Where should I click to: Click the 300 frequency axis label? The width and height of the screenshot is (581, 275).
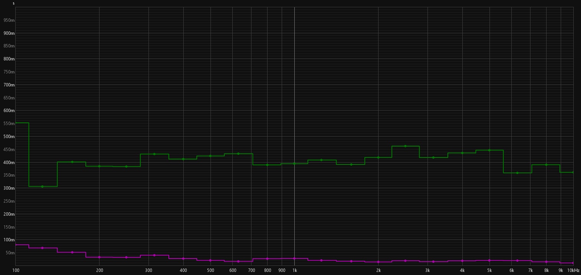pos(148,270)
